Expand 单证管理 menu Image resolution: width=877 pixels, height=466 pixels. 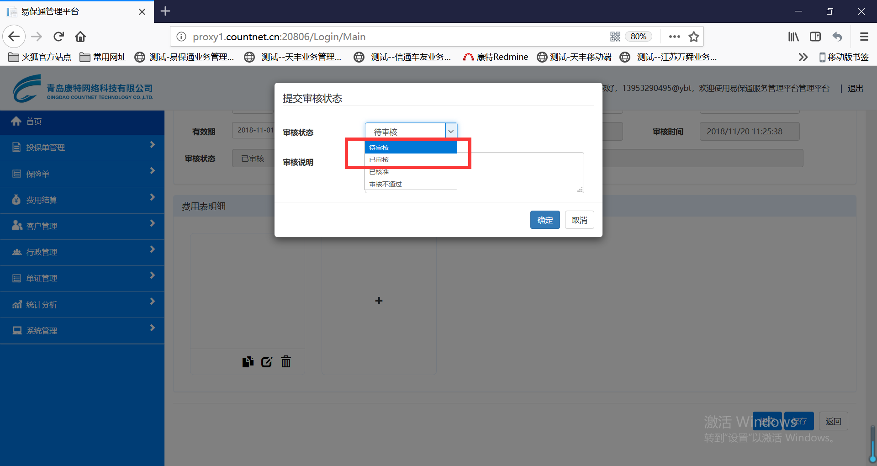(82, 278)
